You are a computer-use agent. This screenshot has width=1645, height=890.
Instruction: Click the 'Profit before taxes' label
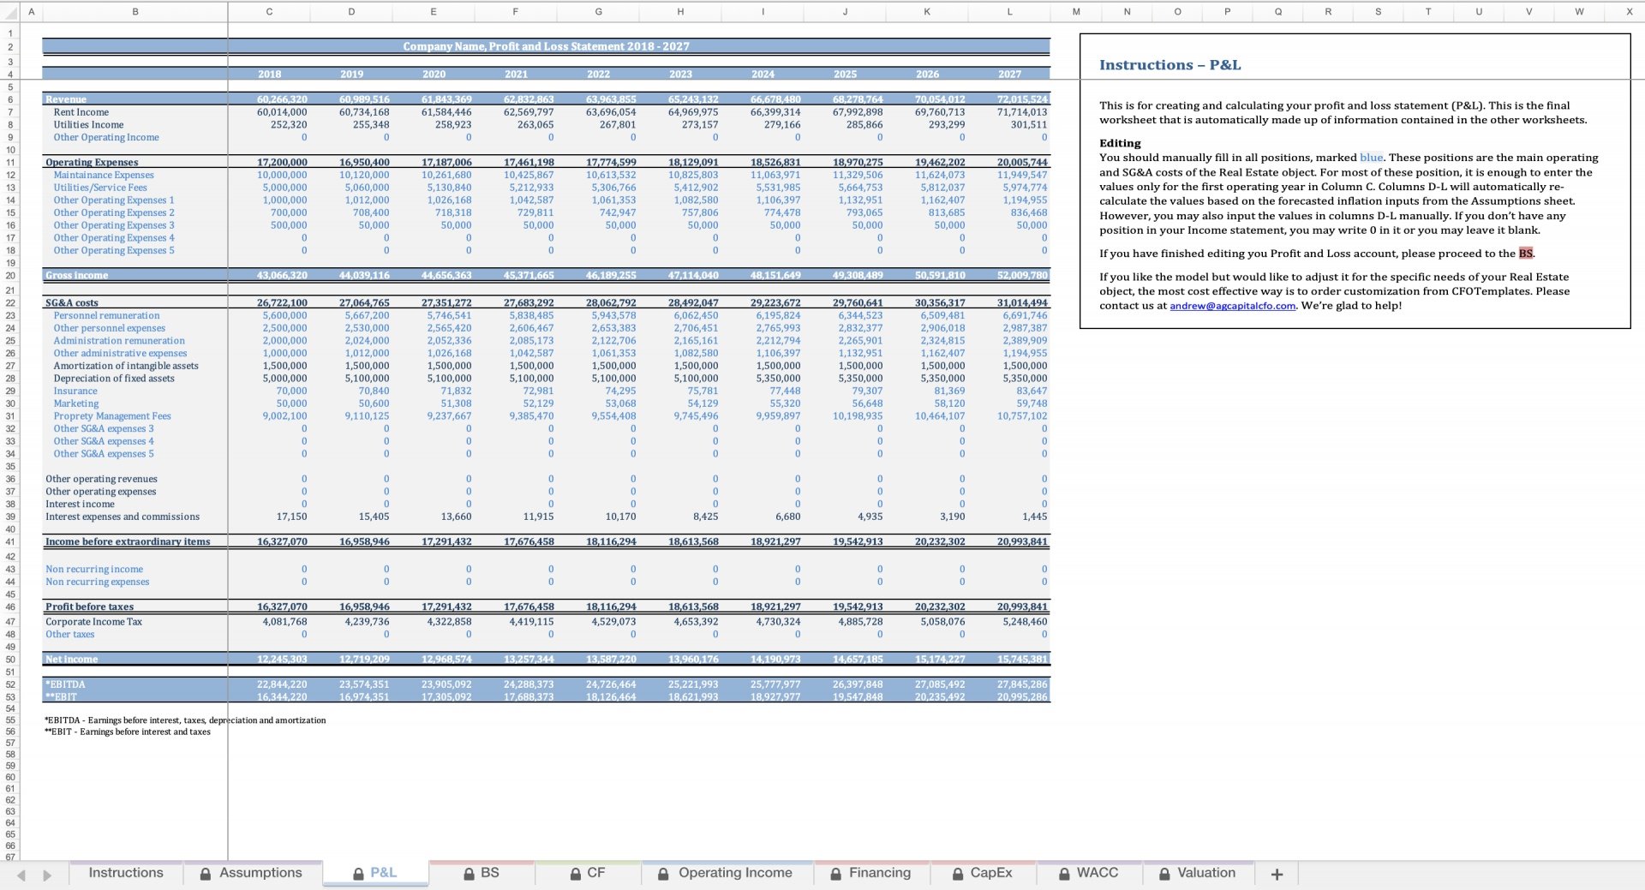pos(89,606)
